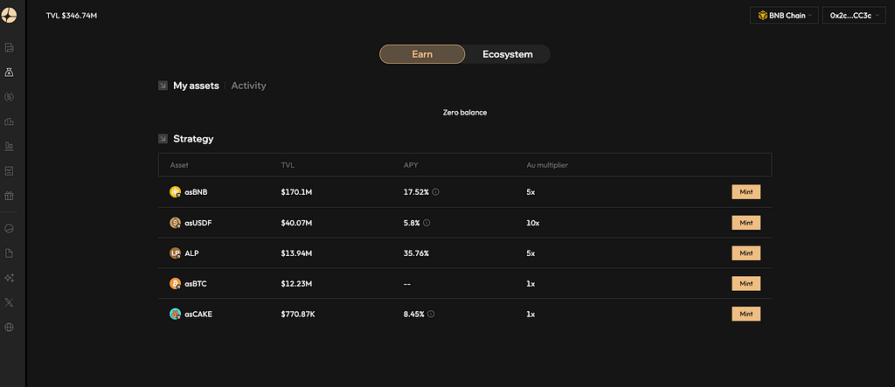The image size is (895, 387).
Task: Collapse the Strategy section arrow
Action: coord(163,139)
